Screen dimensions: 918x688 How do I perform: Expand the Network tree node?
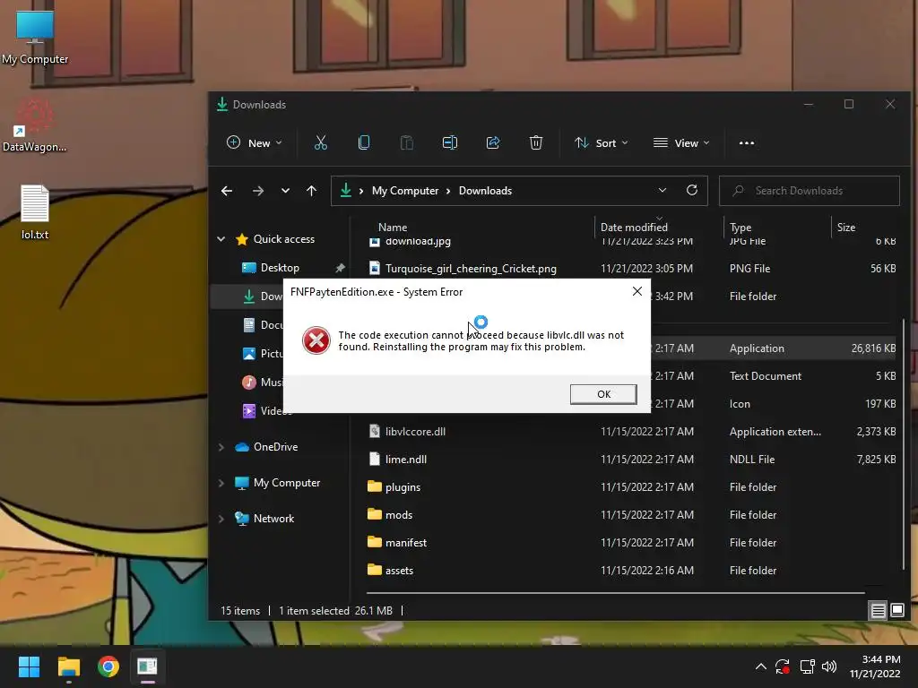point(221,519)
